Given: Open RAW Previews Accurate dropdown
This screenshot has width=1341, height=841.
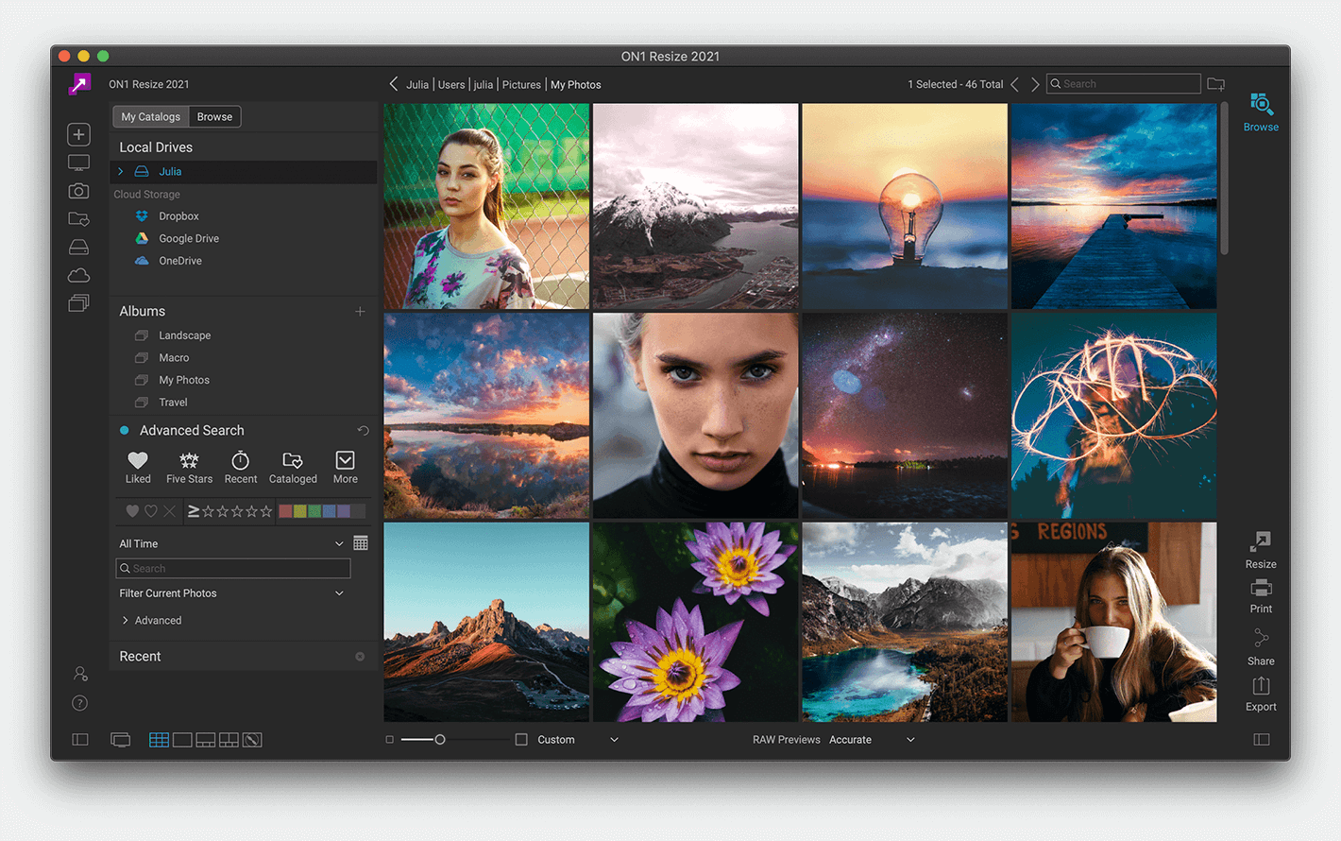Looking at the screenshot, I should 872,740.
